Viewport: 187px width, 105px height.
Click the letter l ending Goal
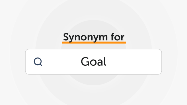(x=105, y=61)
